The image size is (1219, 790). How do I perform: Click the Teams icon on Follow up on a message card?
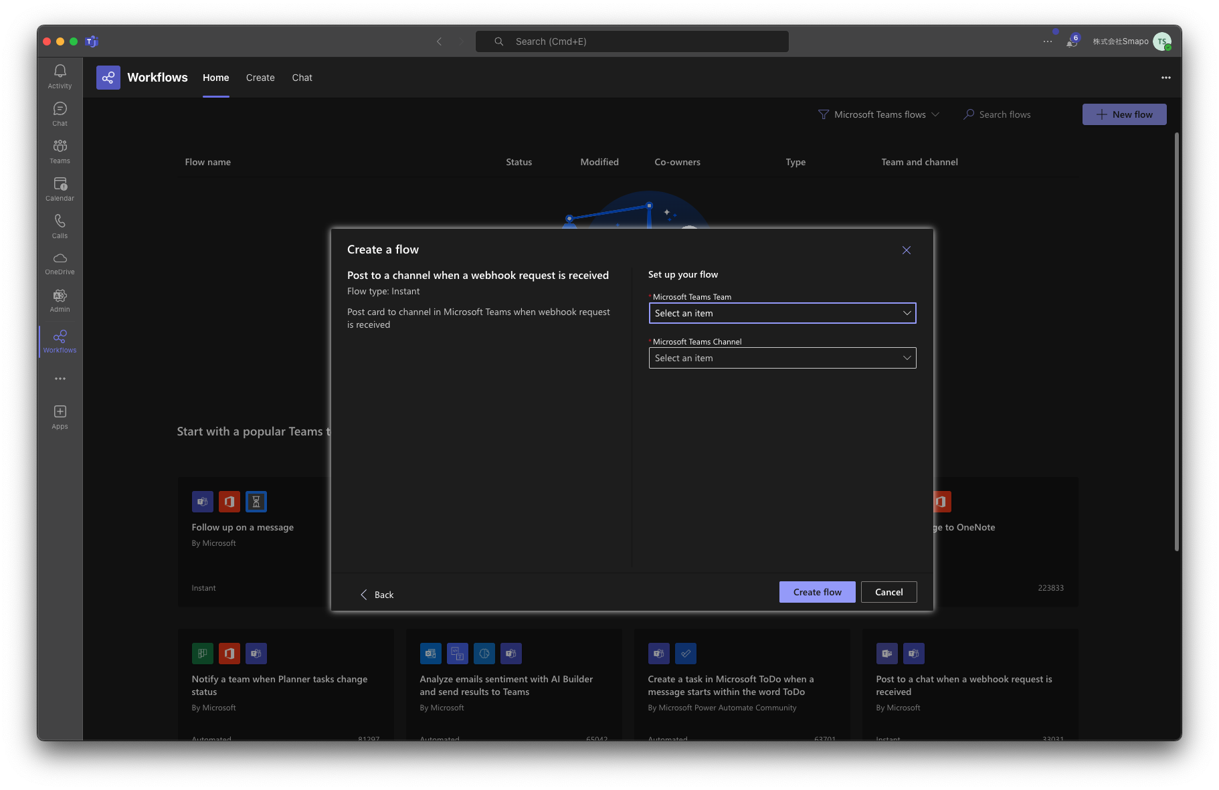(203, 502)
